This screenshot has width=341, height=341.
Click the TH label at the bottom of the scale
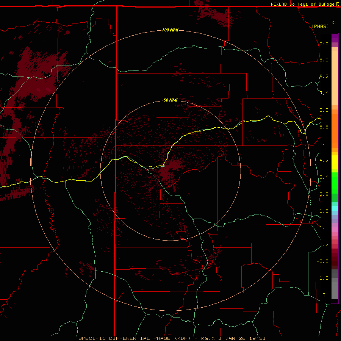(325, 295)
